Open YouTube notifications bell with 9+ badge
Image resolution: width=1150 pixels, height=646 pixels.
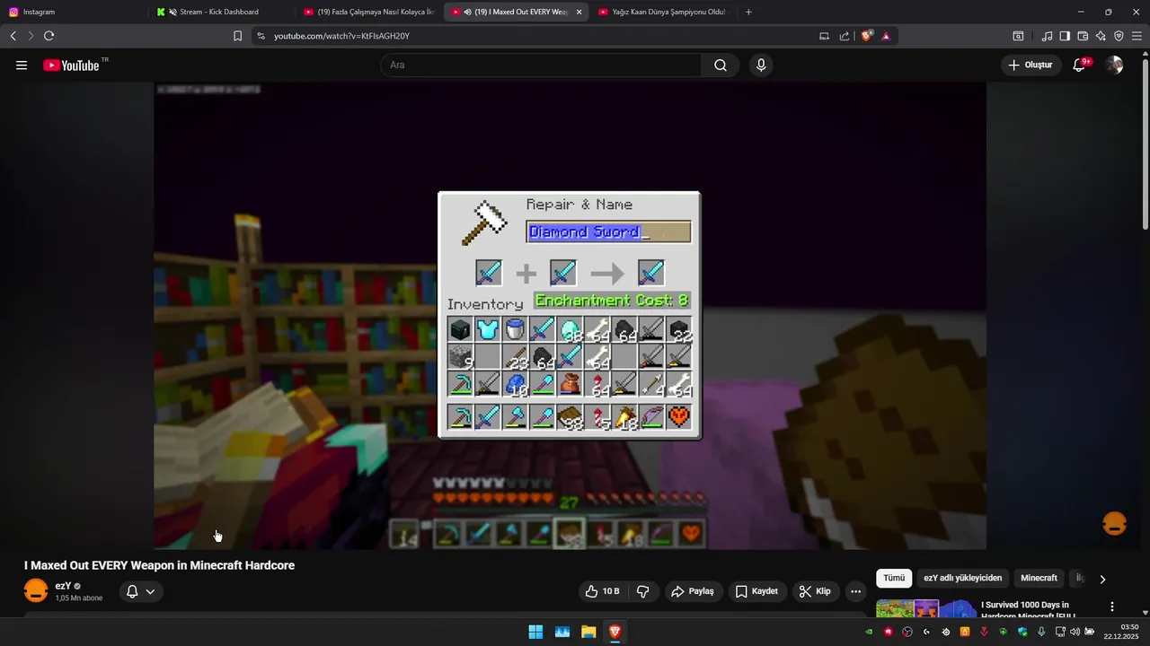point(1080,65)
